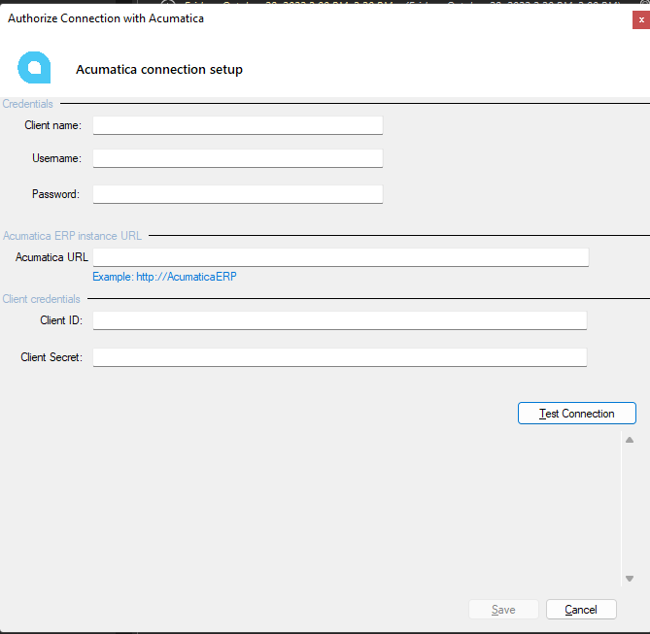Close the Authorize Connection dialog

click(641, 19)
